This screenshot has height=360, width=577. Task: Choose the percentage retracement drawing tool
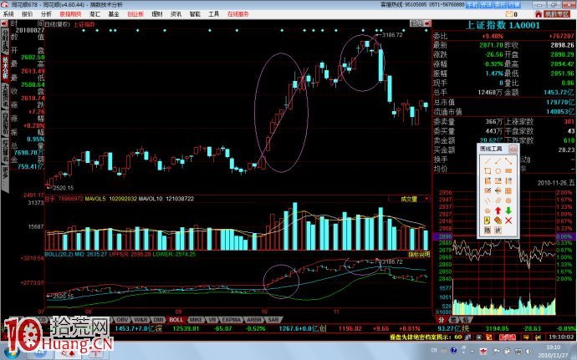click(x=488, y=181)
